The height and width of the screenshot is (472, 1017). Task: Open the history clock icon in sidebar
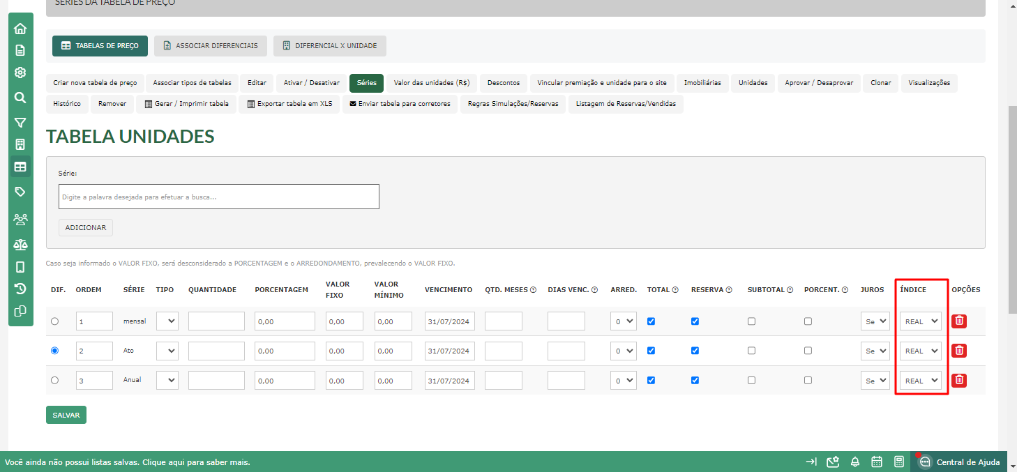click(20, 289)
